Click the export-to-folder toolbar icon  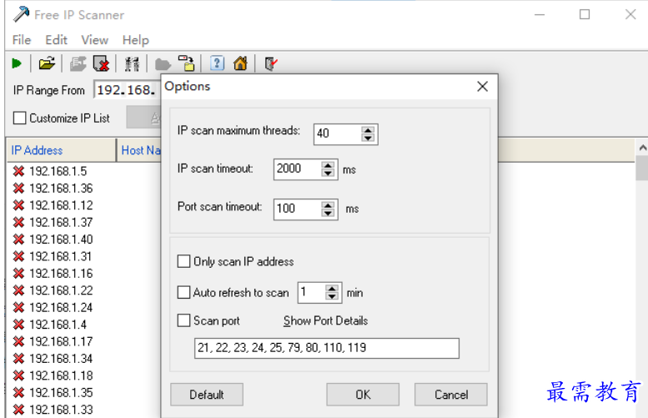186,63
